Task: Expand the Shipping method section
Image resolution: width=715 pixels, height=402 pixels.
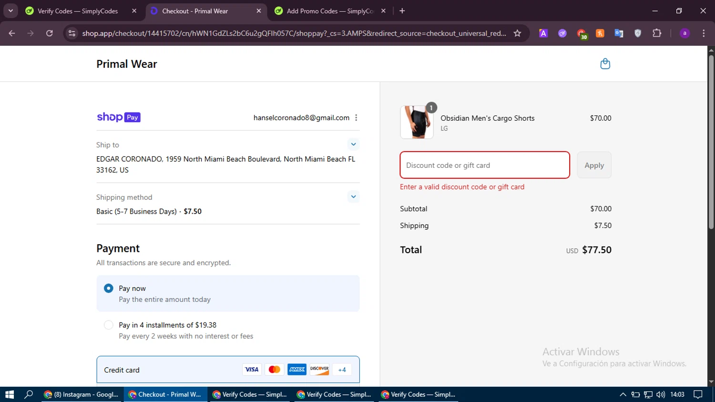Action: pos(353,197)
